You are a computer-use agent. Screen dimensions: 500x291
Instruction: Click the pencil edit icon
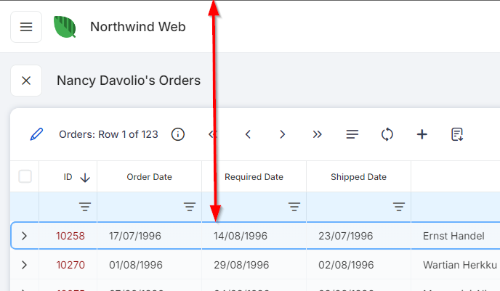(36, 134)
